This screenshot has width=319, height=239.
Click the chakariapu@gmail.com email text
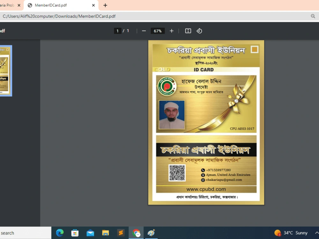(224, 180)
